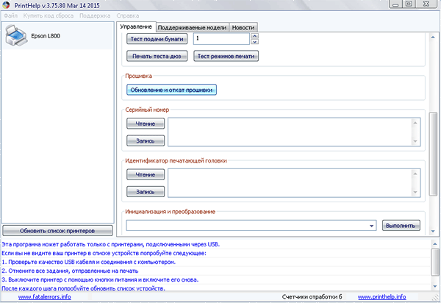Open the Поддержка menu
This screenshot has width=441, height=303.
point(95,15)
